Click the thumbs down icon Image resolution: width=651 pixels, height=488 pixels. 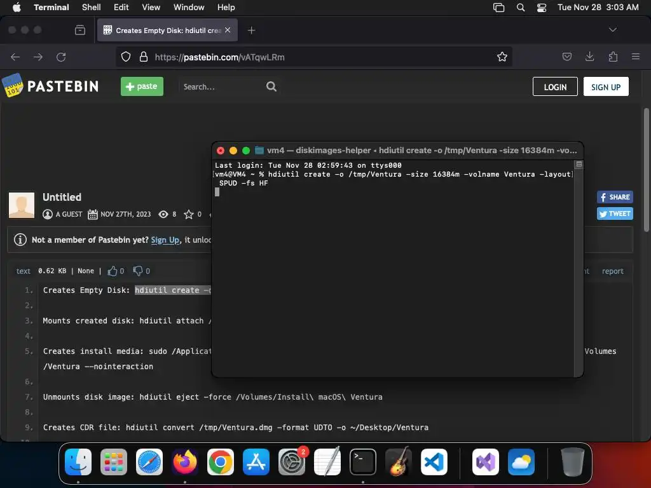[x=137, y=271]
